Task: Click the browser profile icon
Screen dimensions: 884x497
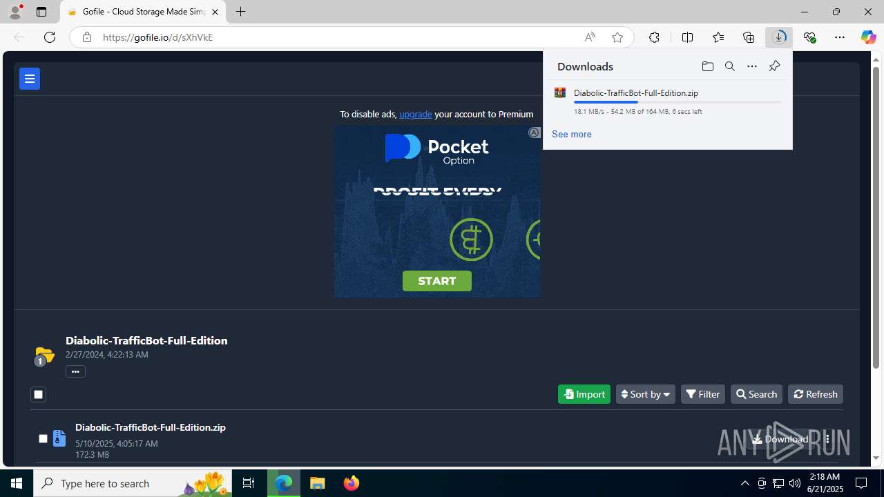Action: (x=15, y=12)
